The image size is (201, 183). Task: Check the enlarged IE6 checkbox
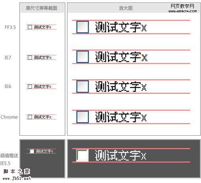point(82,86)
